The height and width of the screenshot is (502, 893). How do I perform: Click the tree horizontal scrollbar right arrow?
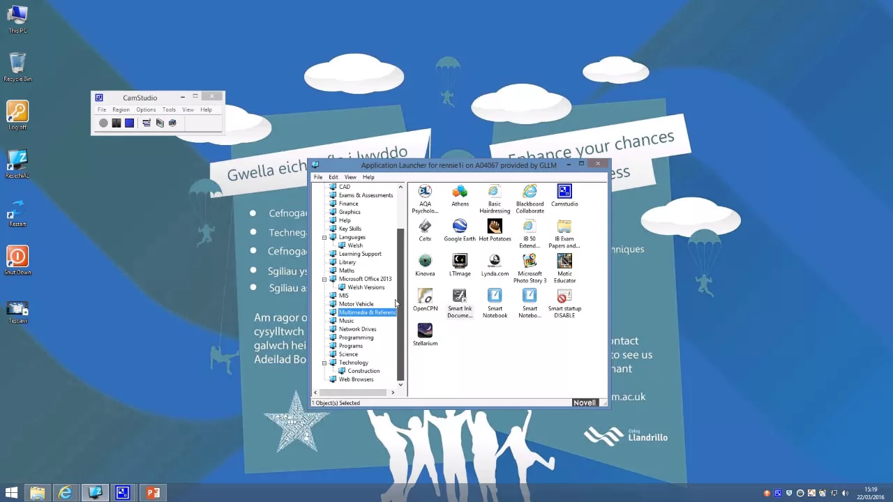point(393,393)
